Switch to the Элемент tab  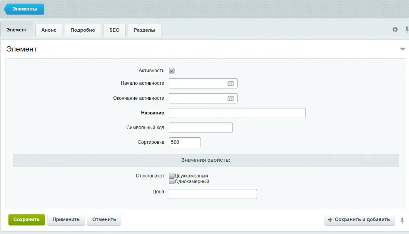(x=17, y=30)
